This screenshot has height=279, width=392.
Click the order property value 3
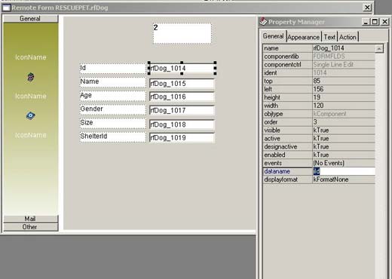coord(344,122)
